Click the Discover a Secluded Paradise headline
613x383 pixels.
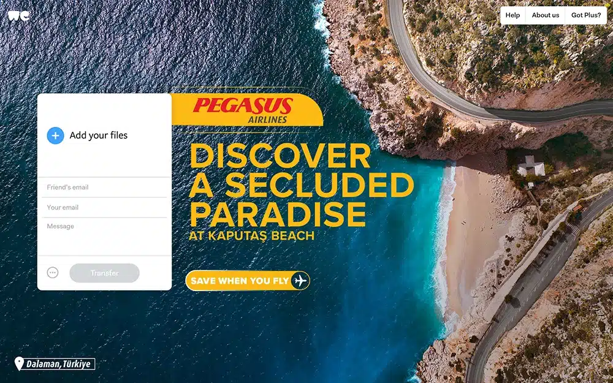301,185
